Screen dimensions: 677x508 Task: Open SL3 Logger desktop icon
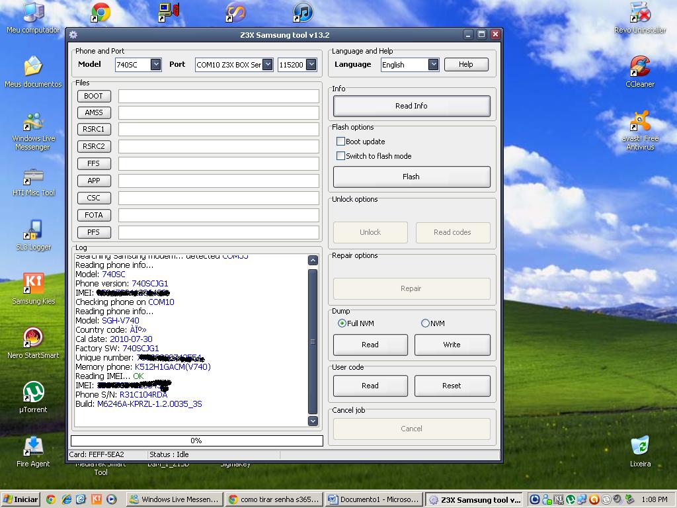(33, 235)
